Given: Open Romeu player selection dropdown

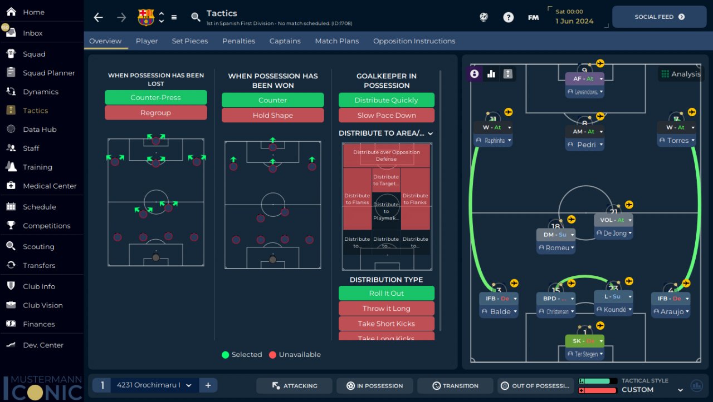Looking at the screenshot, I should click(572, 248).
